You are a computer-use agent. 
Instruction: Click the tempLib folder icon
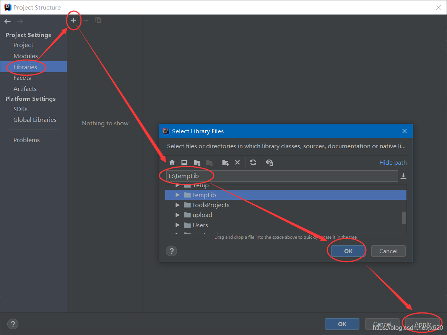coord(187,195)
